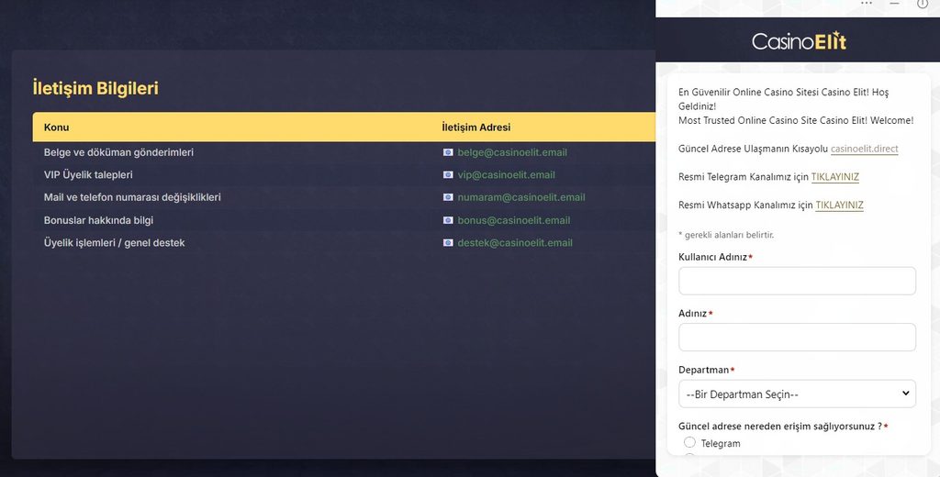Image resolution: width=940 pixels, height=477 pixels.
Task: Click the Konu column header
Action: coord(56,127)
